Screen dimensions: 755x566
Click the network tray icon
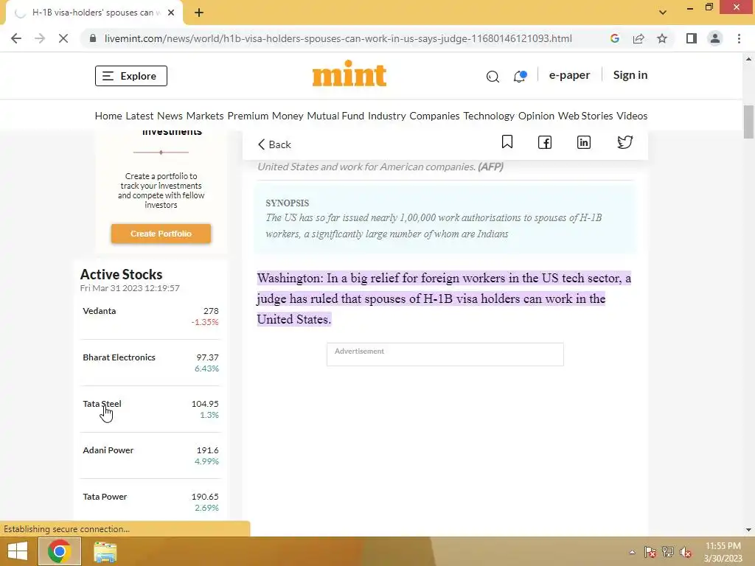[x=668, y=552]
